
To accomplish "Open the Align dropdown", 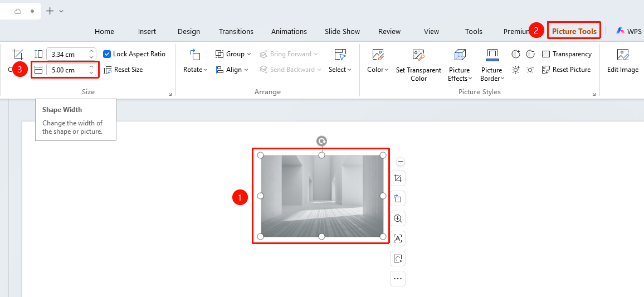I will click(232, 70).
